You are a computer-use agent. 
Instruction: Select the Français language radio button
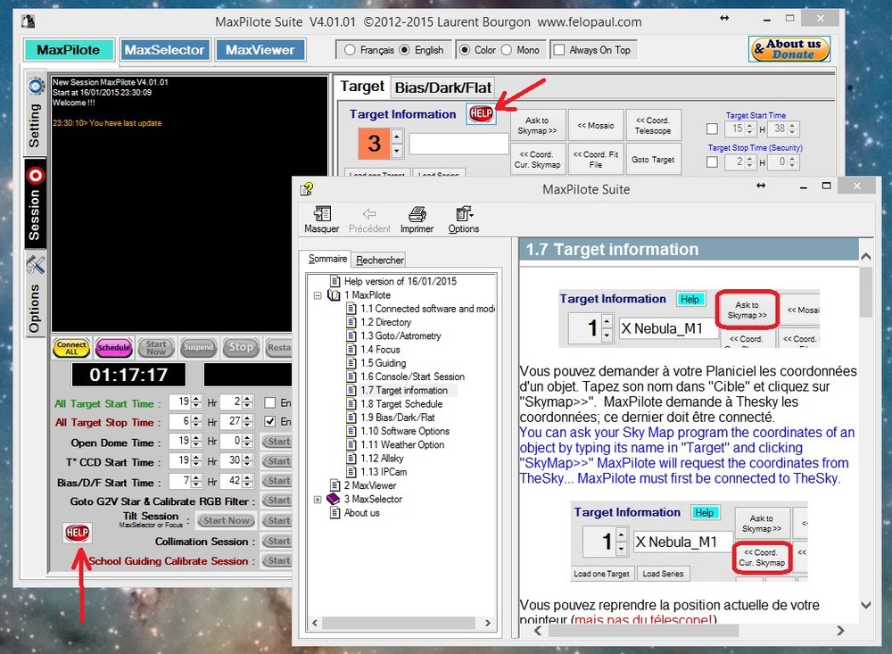click(x=350, y=50)
